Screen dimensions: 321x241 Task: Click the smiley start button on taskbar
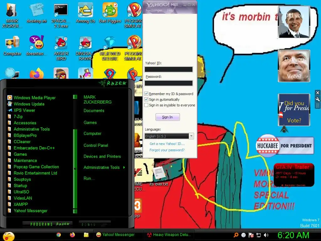click(x=8, y=236)
